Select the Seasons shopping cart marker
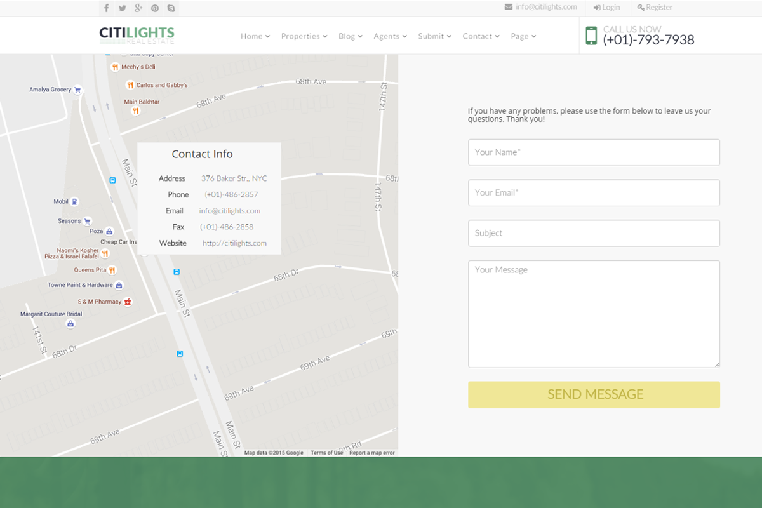This screenshot has height=508, width=762. (x=87, y=221)
